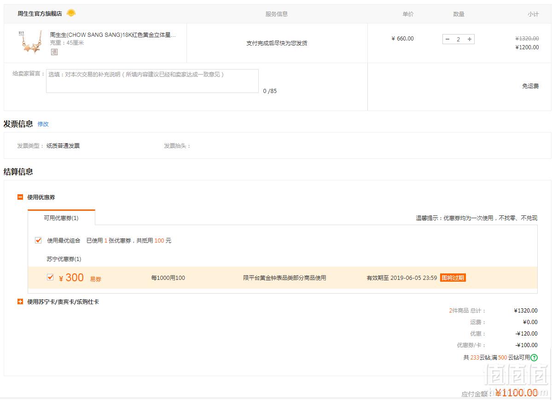Increase quantity with the plus button

(x=469, y=39)
